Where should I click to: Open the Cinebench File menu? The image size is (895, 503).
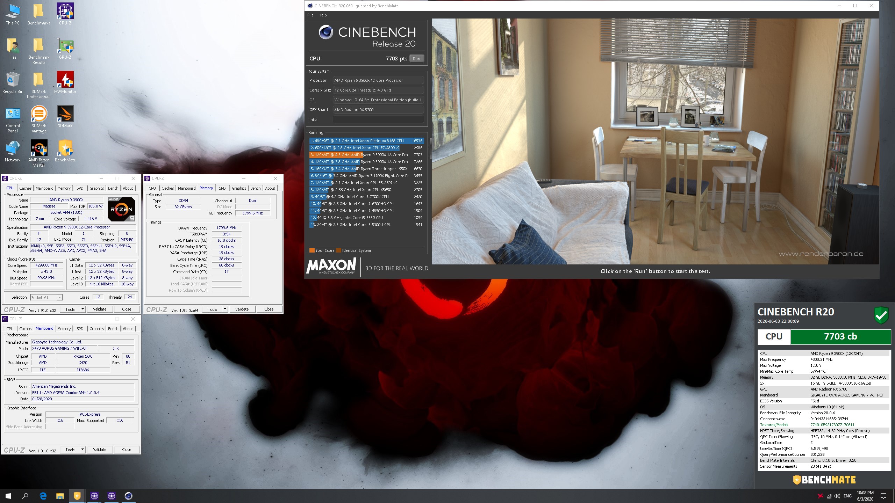coord(310,15)
